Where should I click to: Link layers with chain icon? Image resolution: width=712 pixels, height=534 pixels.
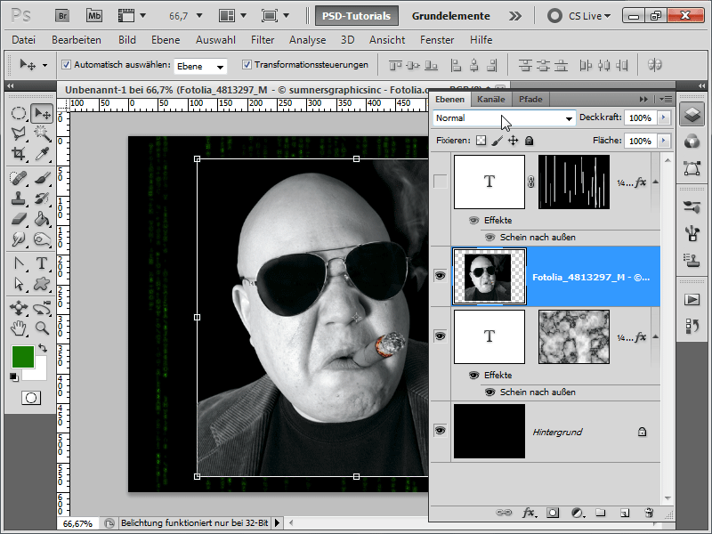504,513
